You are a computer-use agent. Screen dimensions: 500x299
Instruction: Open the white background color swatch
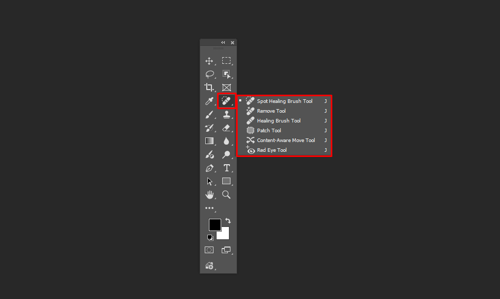pyautogui.click(x=225, y=235)
